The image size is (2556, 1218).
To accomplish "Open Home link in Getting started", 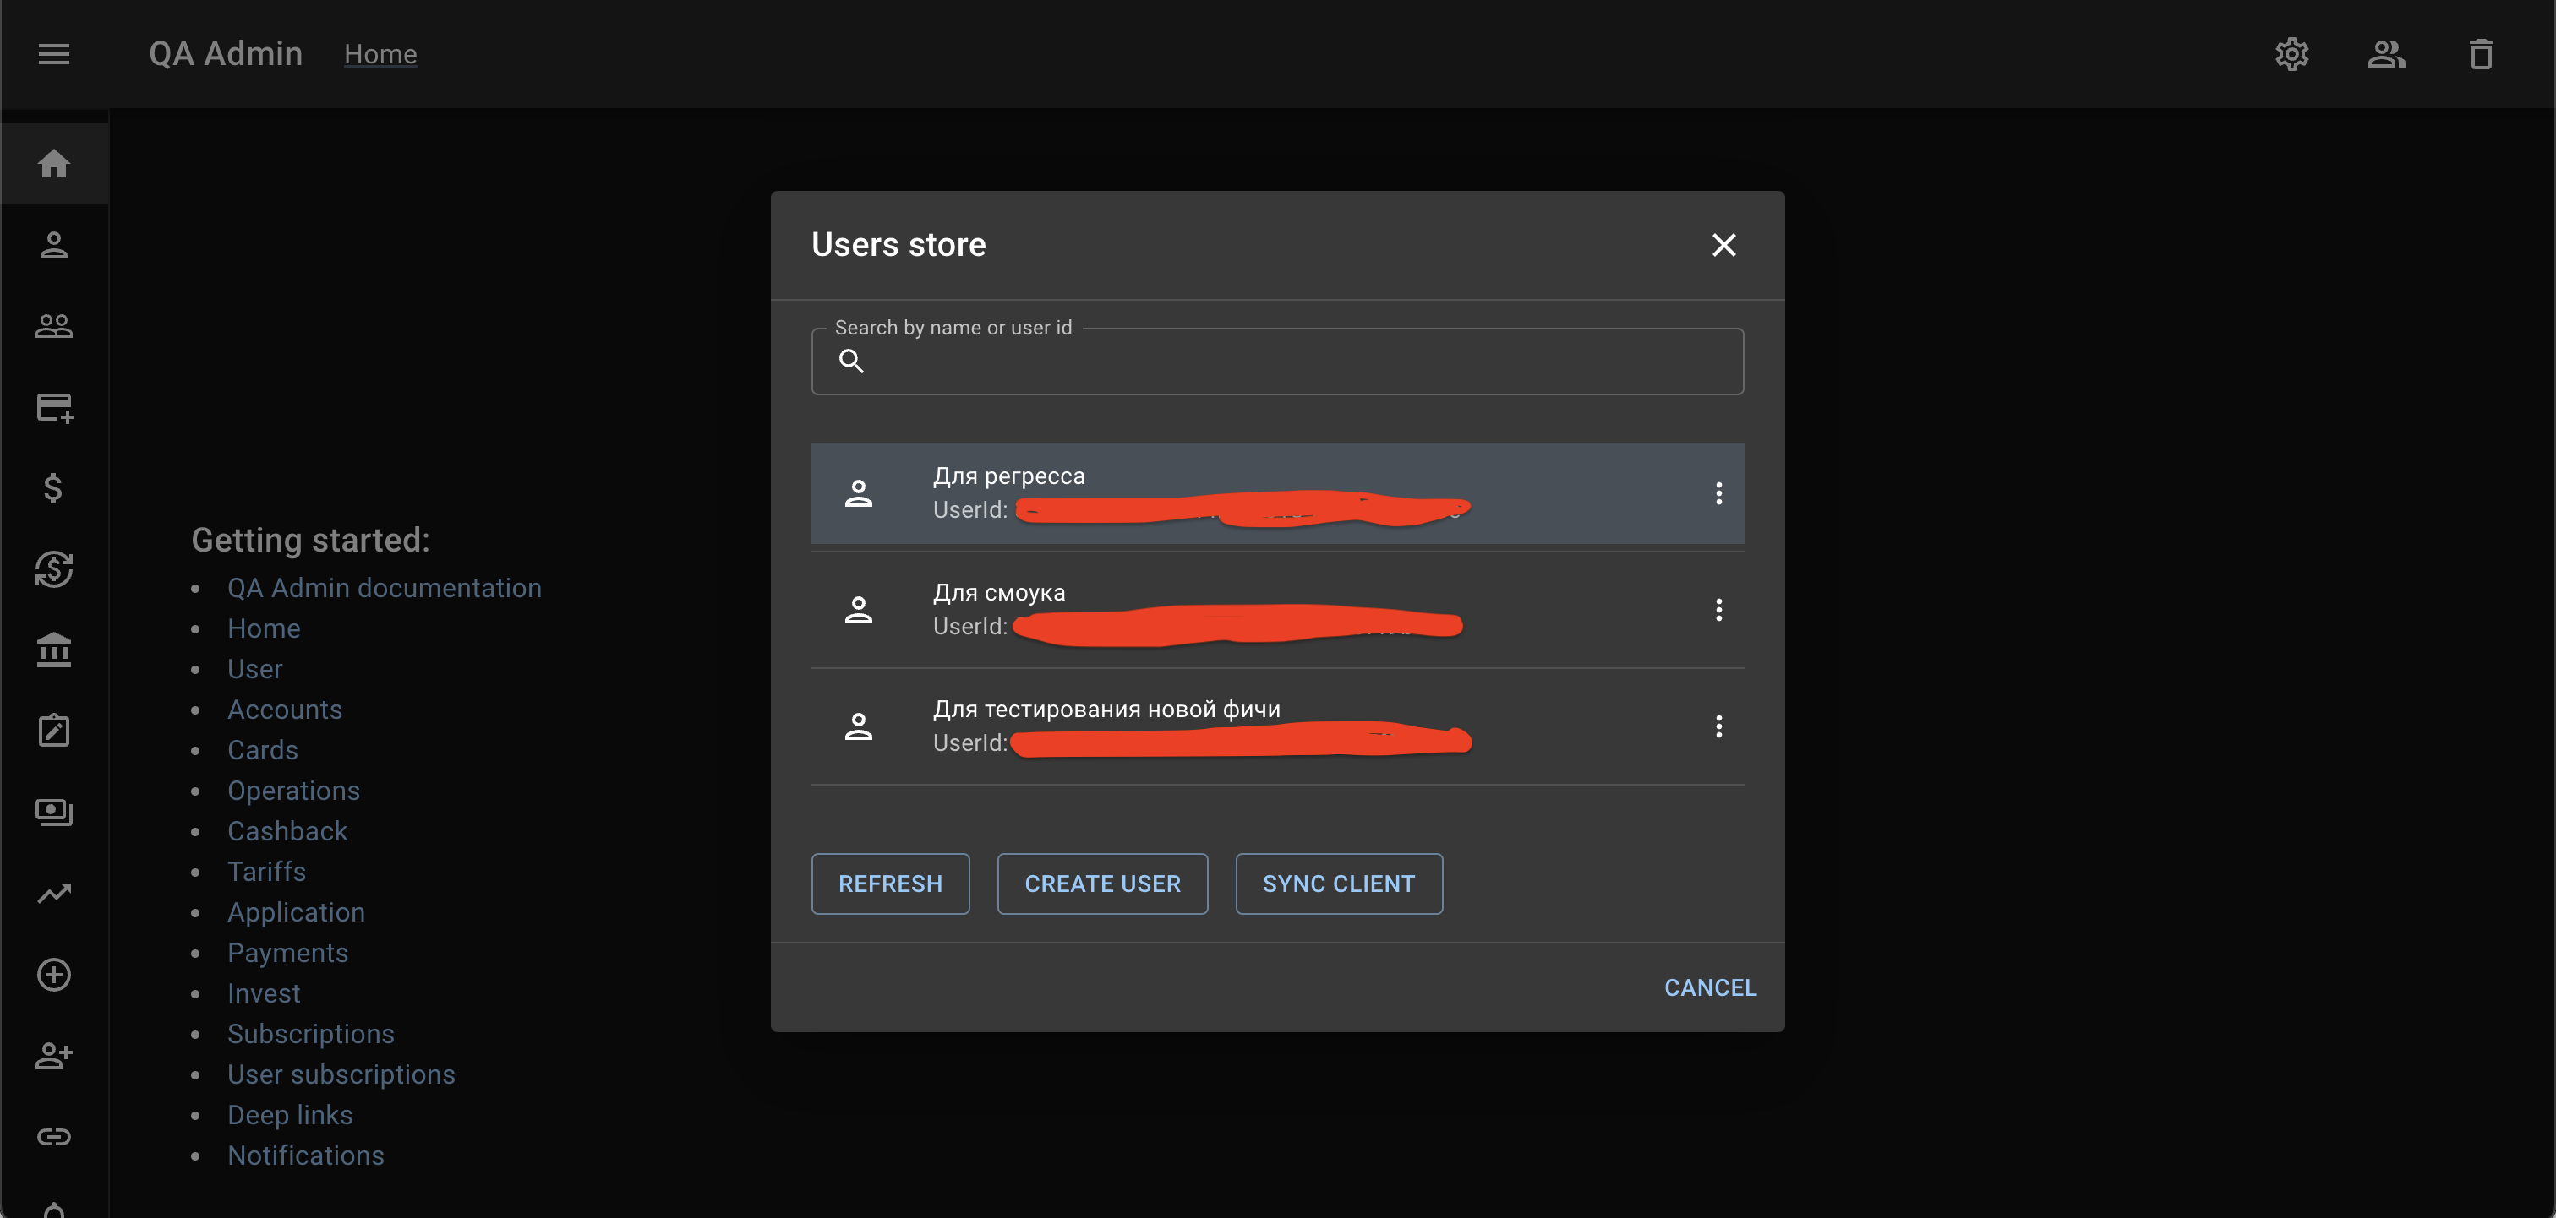I will click(264, 628).
